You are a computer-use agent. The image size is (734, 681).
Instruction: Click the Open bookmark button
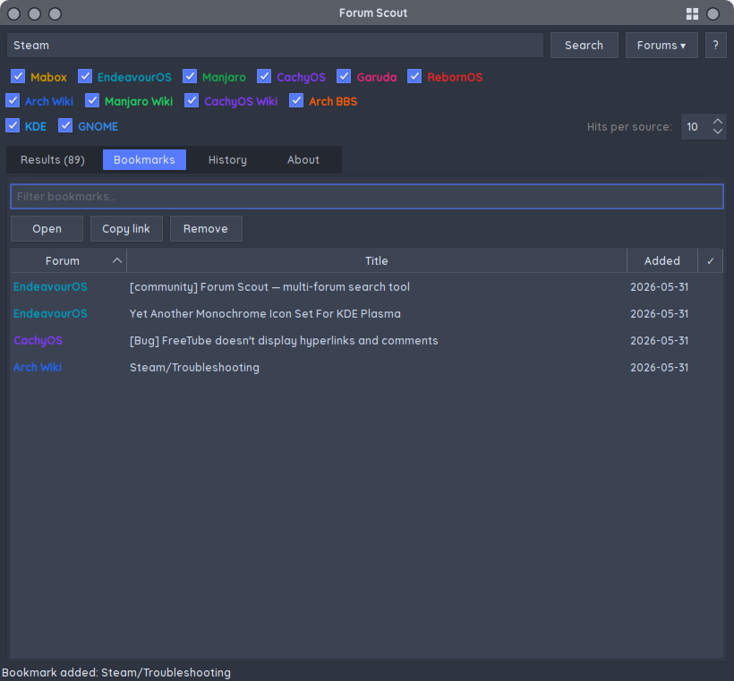[47, 229]
